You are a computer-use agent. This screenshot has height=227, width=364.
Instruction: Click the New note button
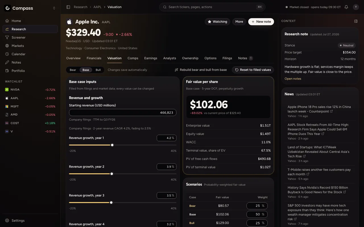click(x=261, y=22)
